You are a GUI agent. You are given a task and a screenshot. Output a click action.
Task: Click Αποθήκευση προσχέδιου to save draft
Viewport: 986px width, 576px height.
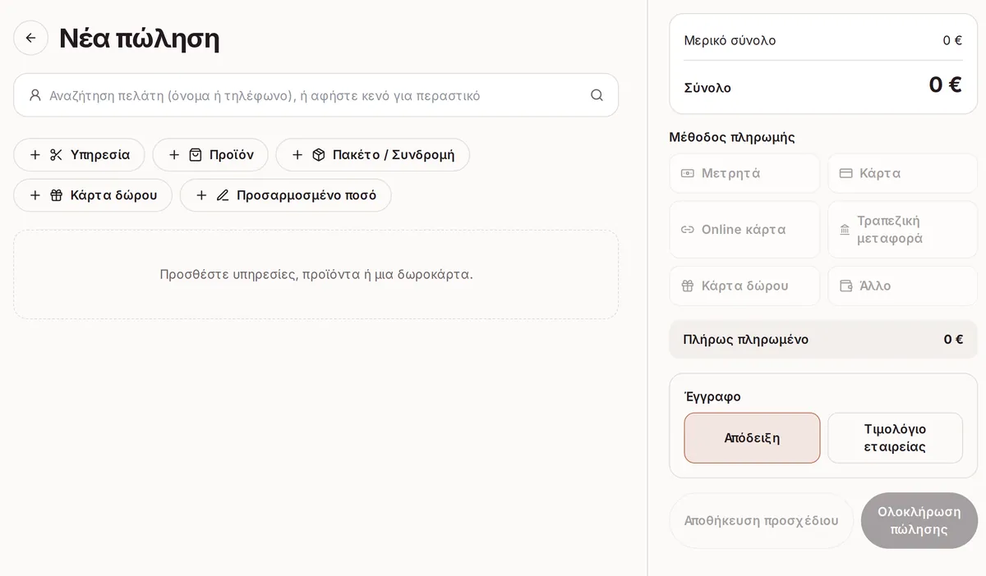(x=761, y=520)
